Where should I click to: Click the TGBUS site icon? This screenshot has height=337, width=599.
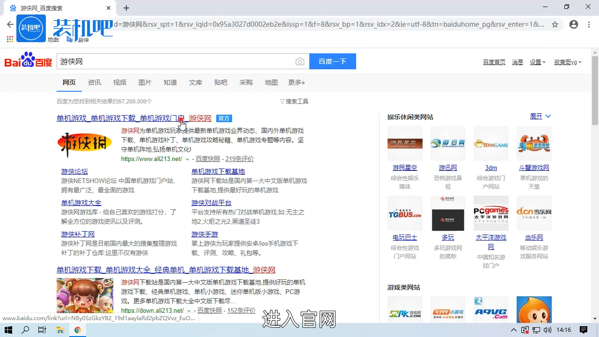[x=405, y=213]
